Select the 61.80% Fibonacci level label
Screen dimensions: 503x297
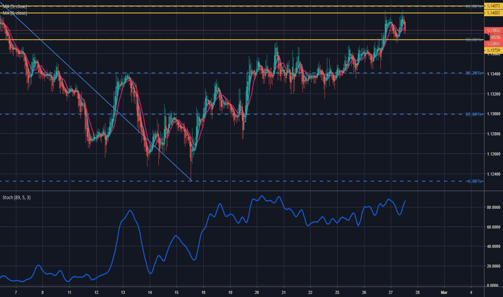point(473,6)
